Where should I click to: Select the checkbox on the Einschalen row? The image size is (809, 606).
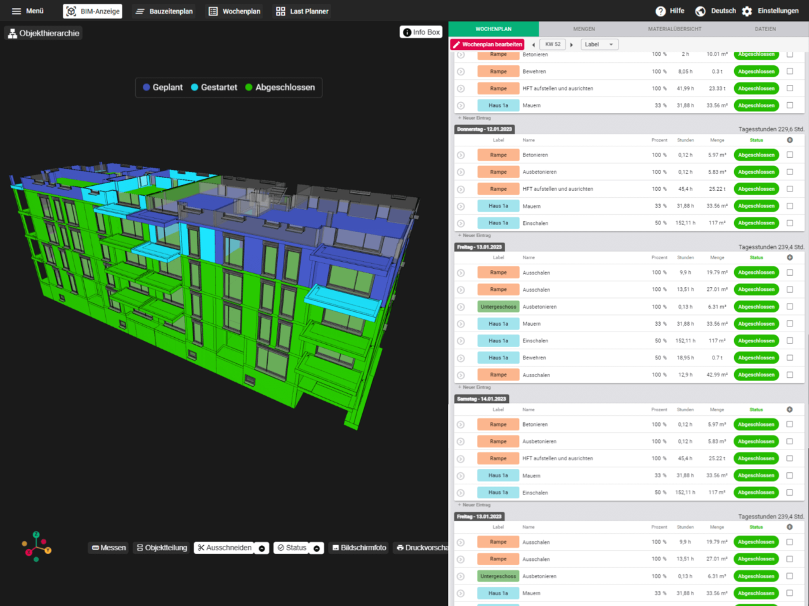[x=789, y=222]
